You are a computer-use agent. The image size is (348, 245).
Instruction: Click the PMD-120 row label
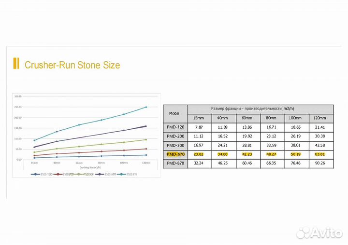pyautogui.click(x=174, y=127)
